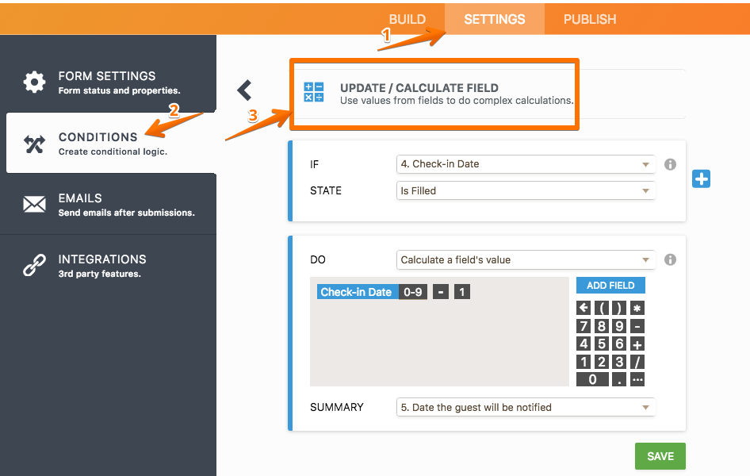Image resolution: width=750 pixels, height=476 pixels.
Task: Open the Emails sidebar section
Action: [108, 204]
